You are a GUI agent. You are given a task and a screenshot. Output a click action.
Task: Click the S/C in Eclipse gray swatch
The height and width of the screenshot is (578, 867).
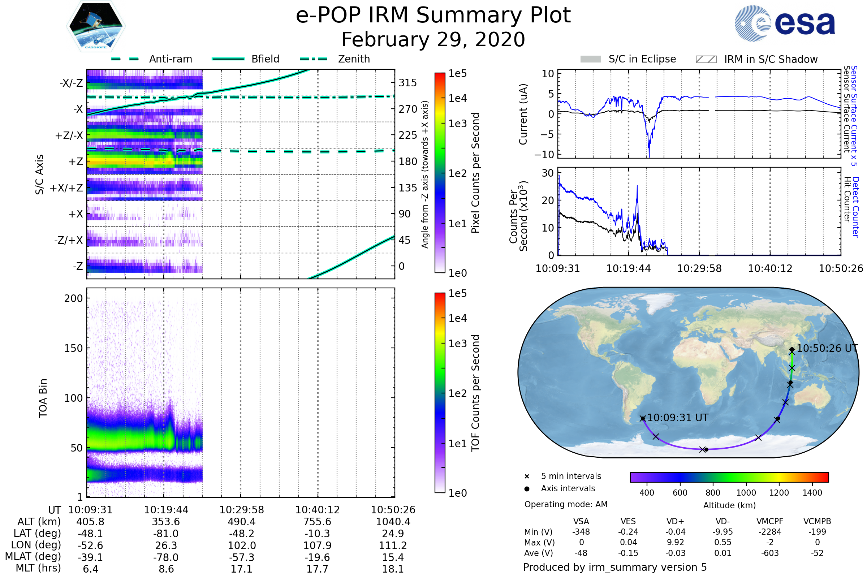pyautogui.click(x=591, y=59)
